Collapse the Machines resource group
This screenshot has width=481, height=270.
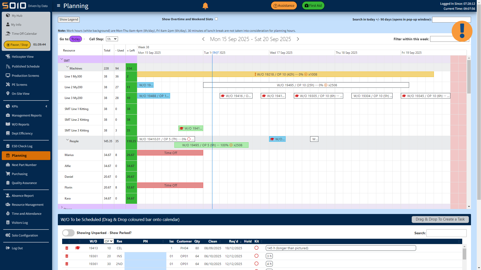(x=67, y=67)
